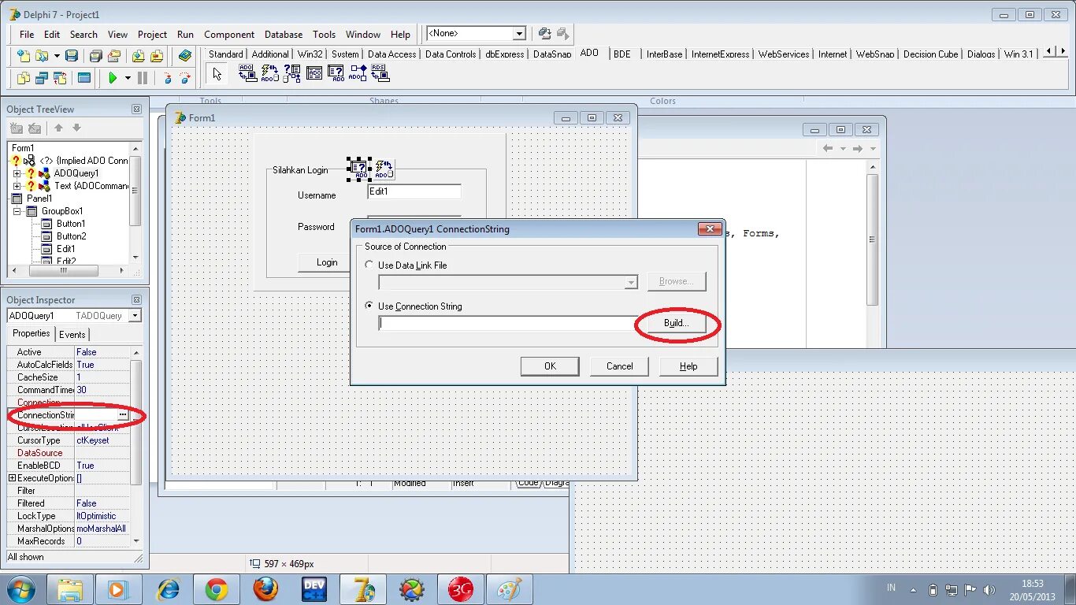Run the project with green arrow
The image size is (1076, 605).
113,78
